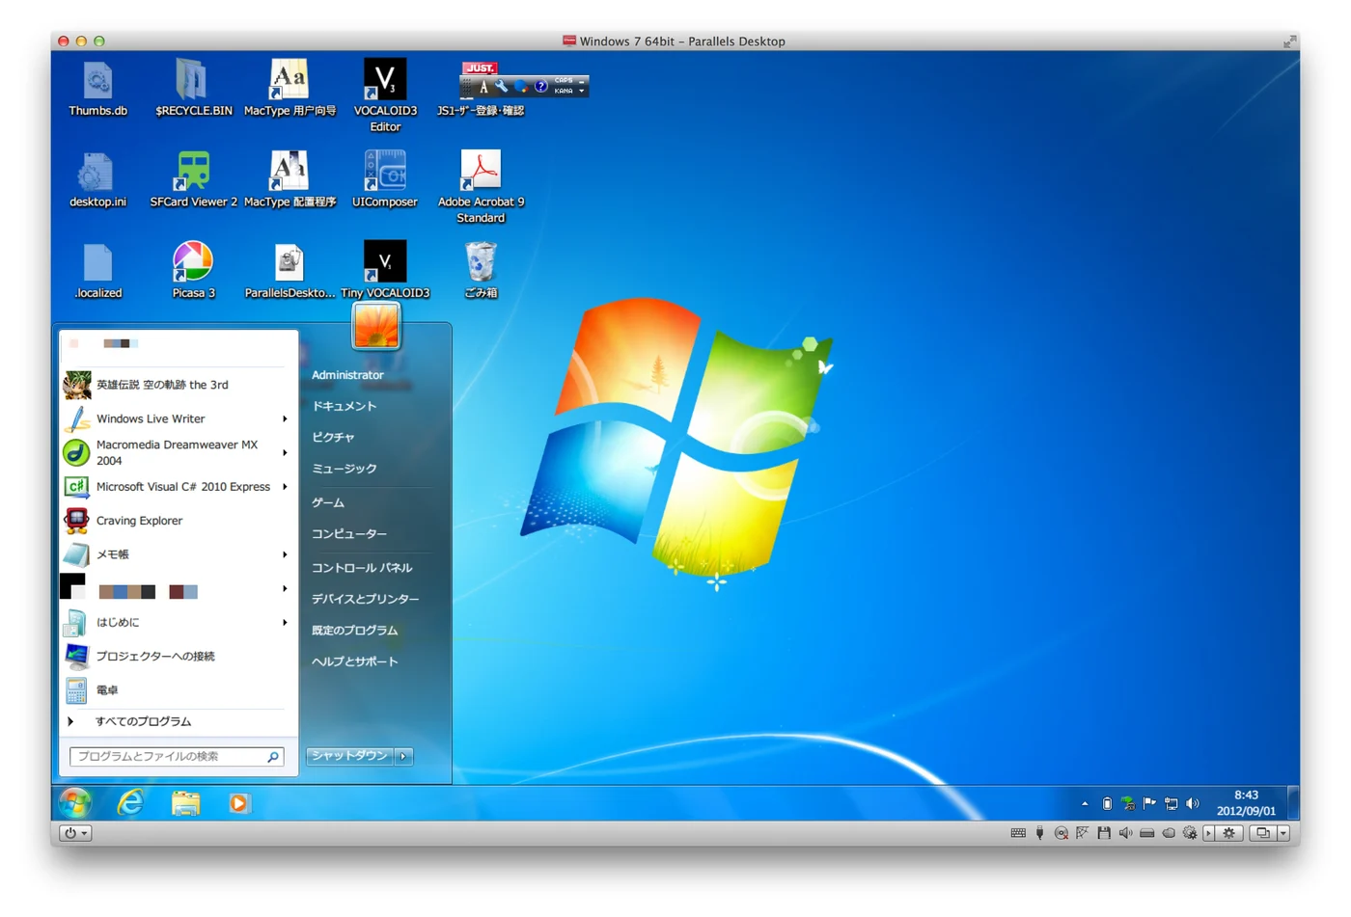
Task: Open Parallels view mode dropdown arrow
Action: point(1283,833)
